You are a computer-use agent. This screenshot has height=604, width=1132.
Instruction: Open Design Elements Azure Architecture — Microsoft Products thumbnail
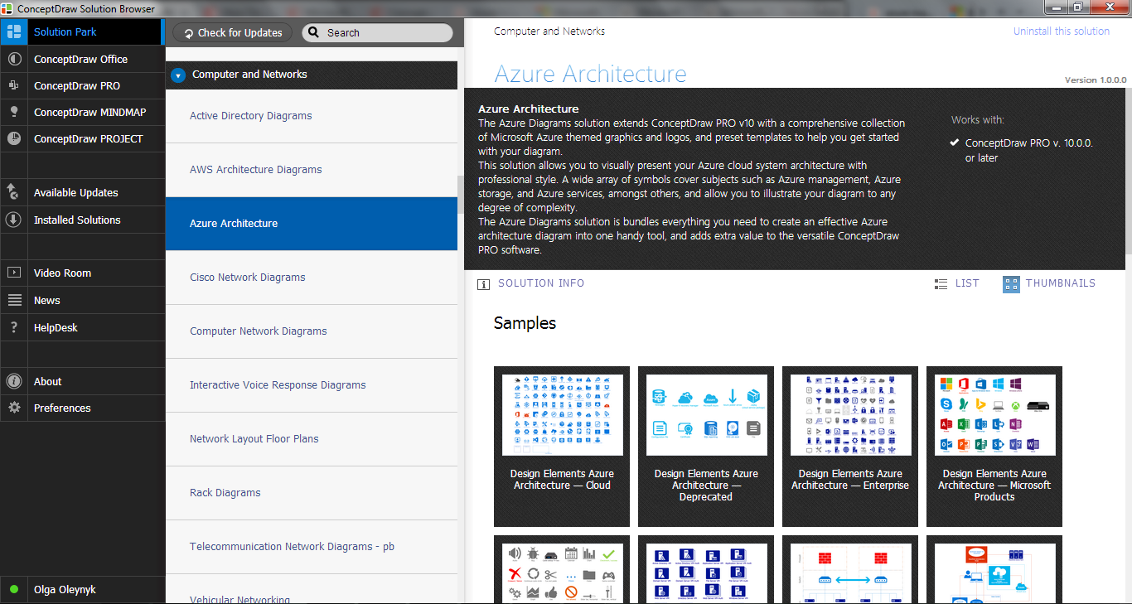pyautogui.click(x=994, y=447)
